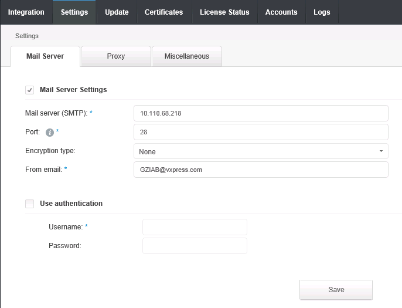Switch to the Proxy sub-tab
This screenshot has height=308, width=402.
[x=116, y=56]
